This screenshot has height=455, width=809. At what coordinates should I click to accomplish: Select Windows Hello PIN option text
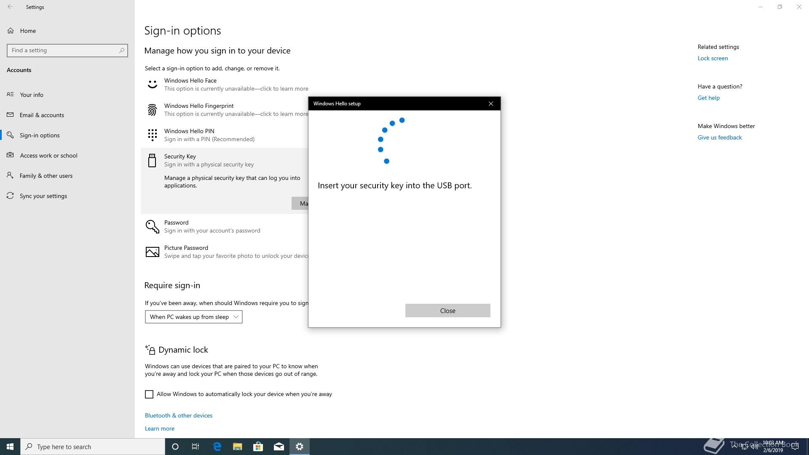click(x=189, y=131)
